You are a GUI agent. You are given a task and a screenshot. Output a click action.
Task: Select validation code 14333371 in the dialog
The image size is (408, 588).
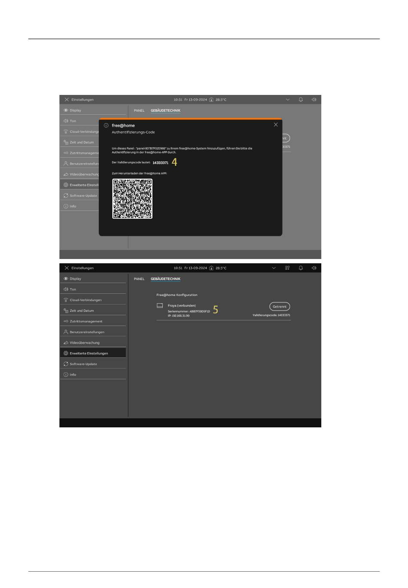[x=161, y=163]
